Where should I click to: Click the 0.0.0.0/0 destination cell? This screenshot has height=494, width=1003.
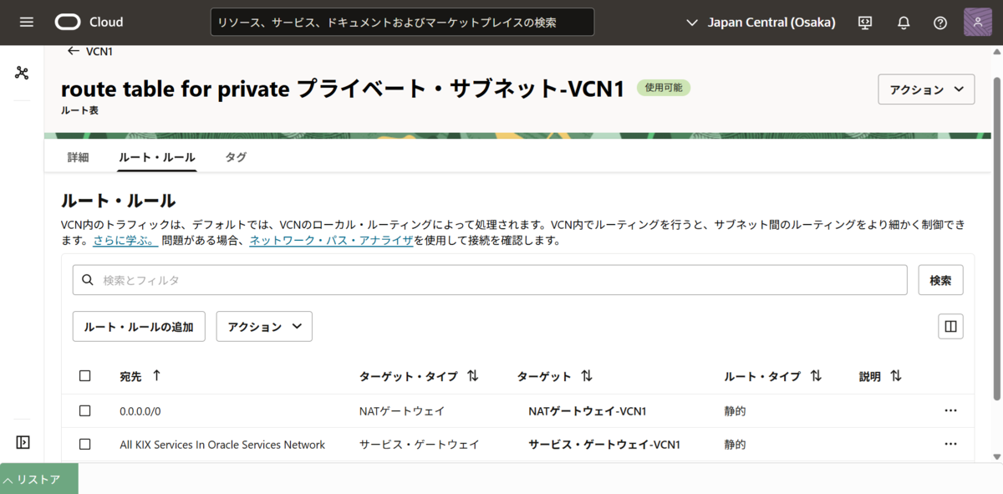tap(140, 411)
